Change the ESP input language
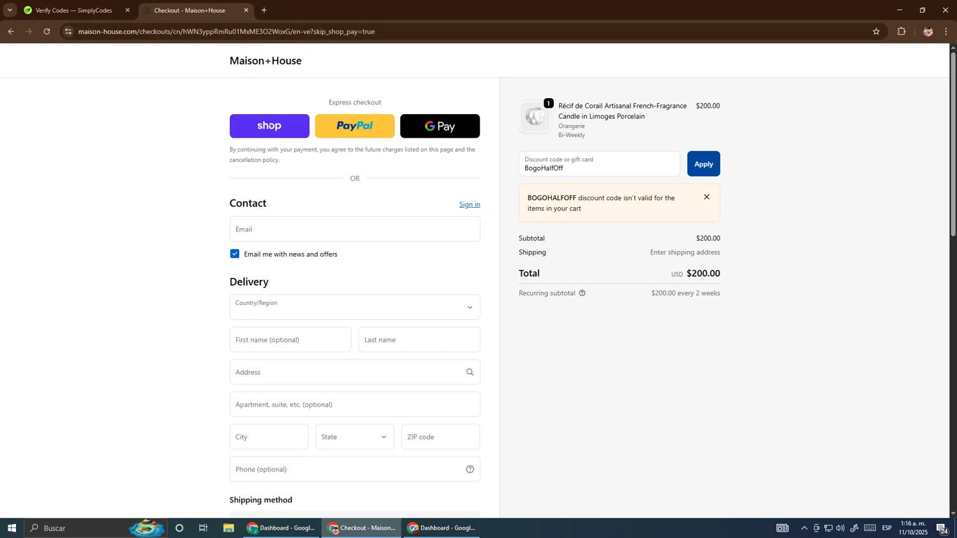Image resolution: width=957 pixels, height=538 pixels. pyautogui.click(x=887, y=528)
